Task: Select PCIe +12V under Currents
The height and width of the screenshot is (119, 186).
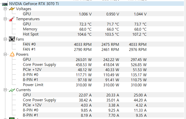Action: [103, 105]
